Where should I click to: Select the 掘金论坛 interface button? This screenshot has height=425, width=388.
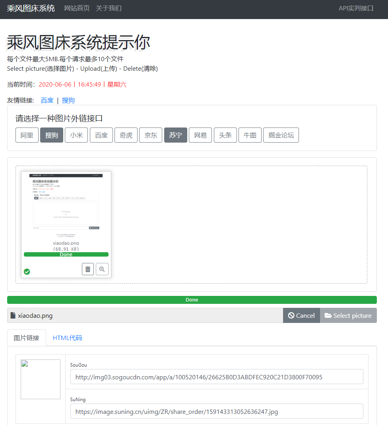(281, 135)
